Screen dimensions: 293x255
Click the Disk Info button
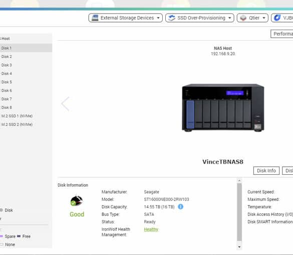[x=266, y=171]
